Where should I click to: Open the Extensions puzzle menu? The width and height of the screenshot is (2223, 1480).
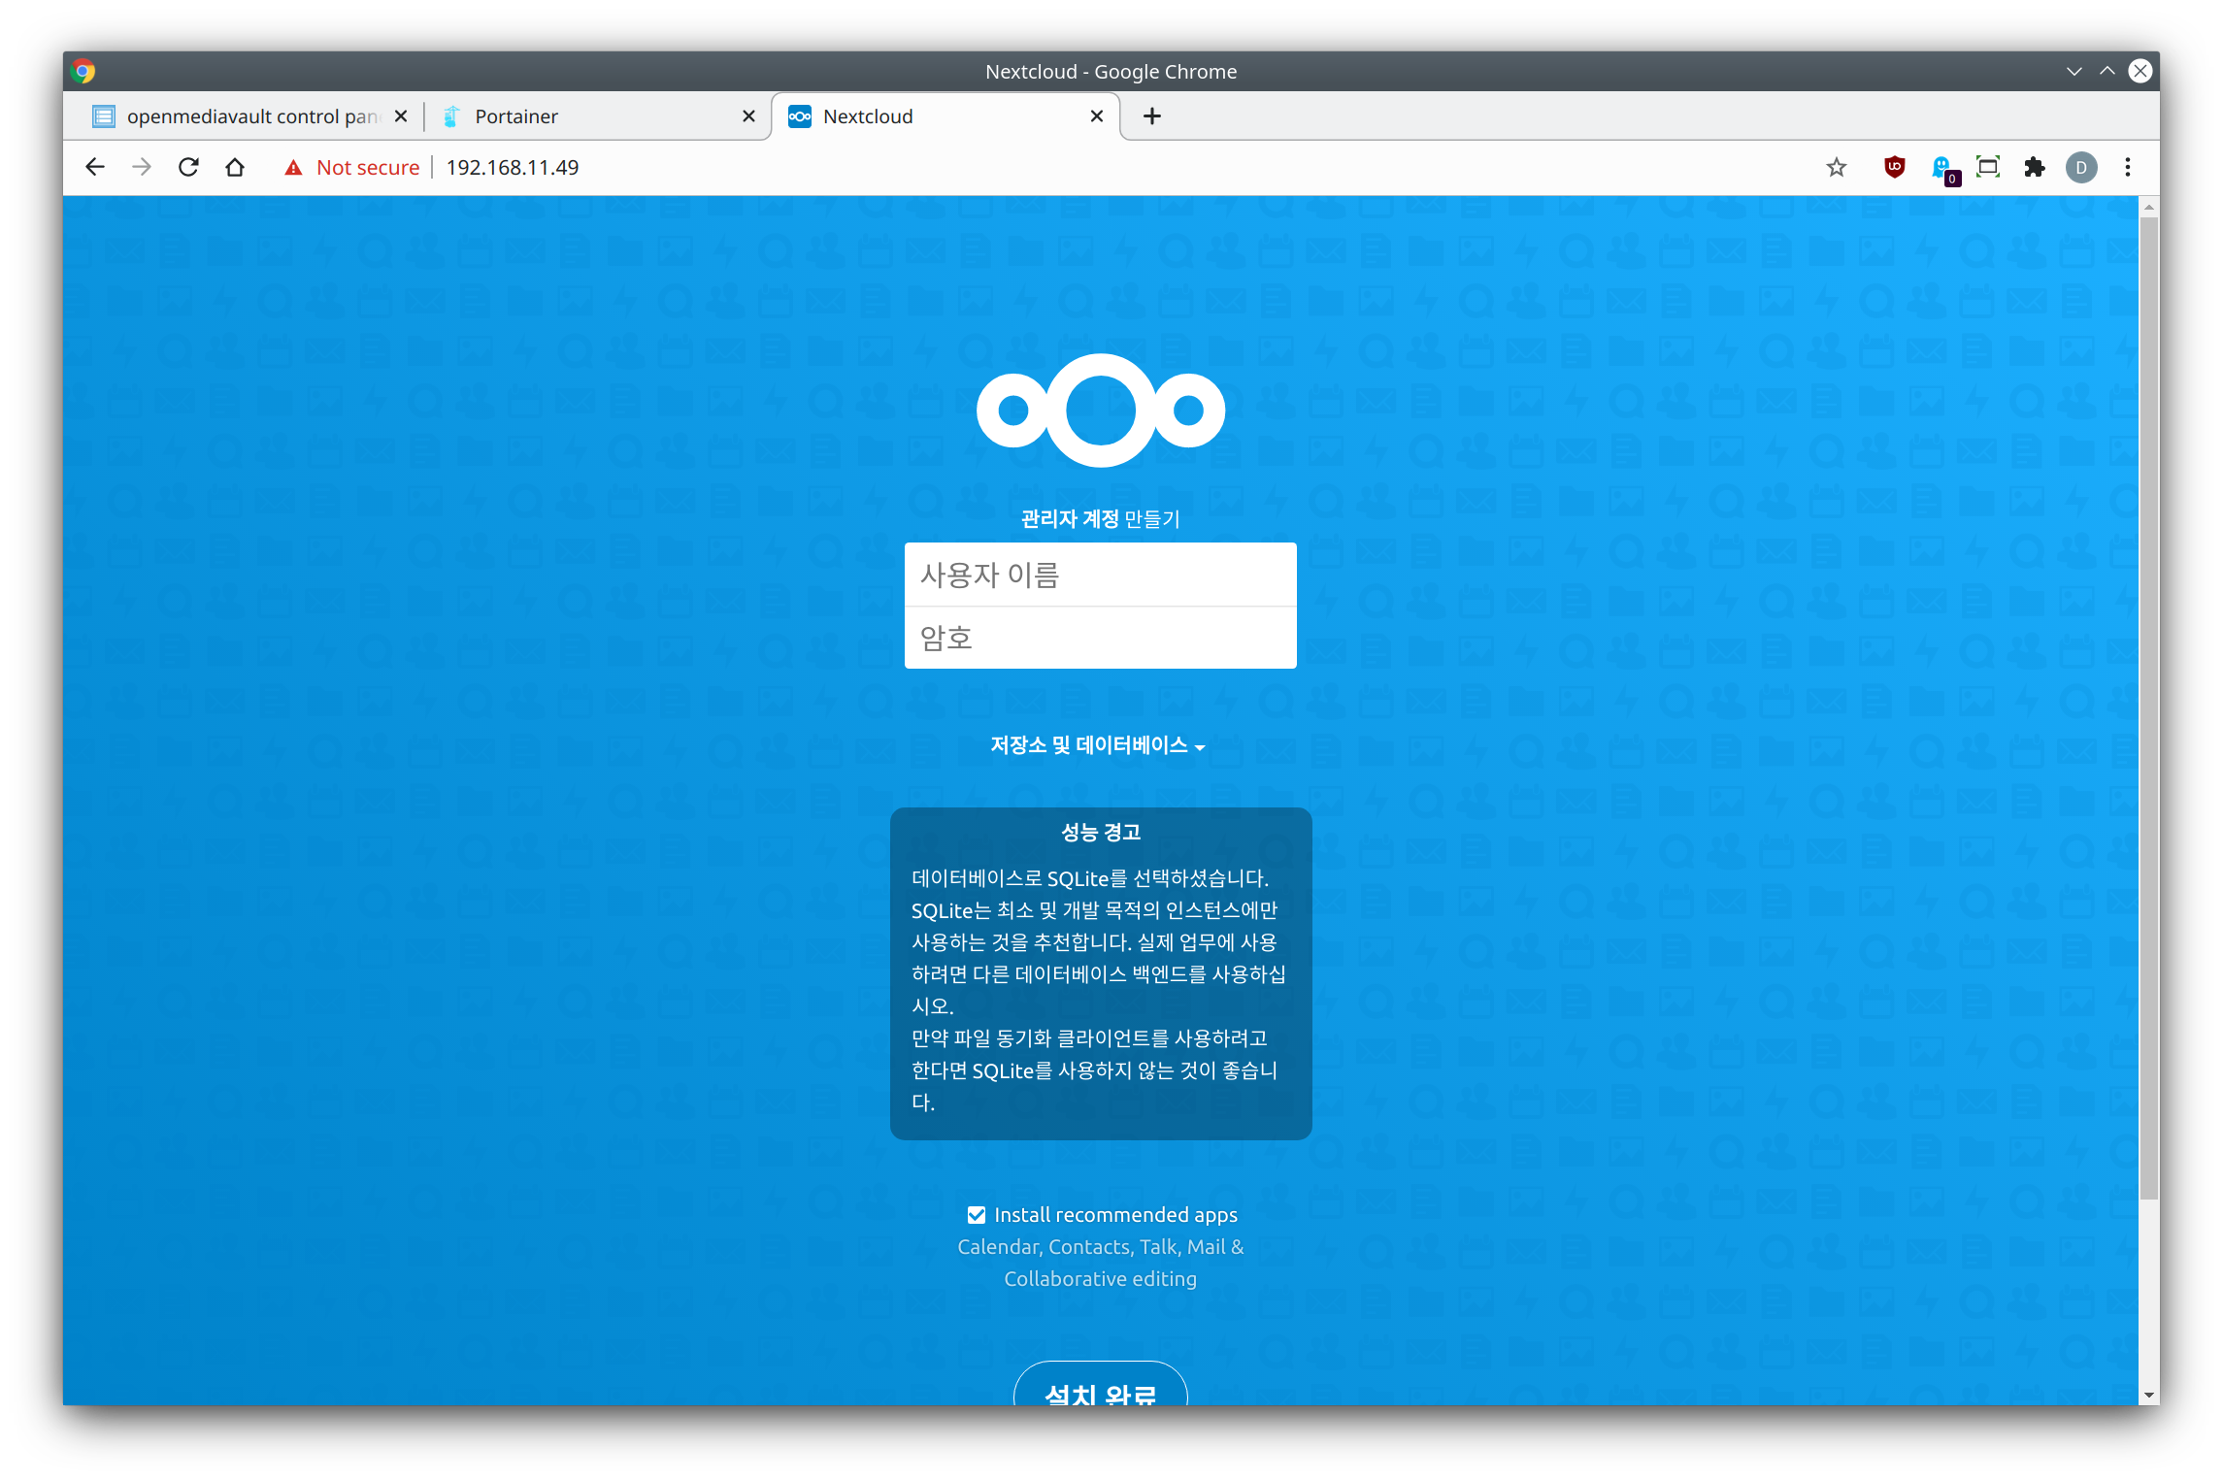coord(2034,167)
